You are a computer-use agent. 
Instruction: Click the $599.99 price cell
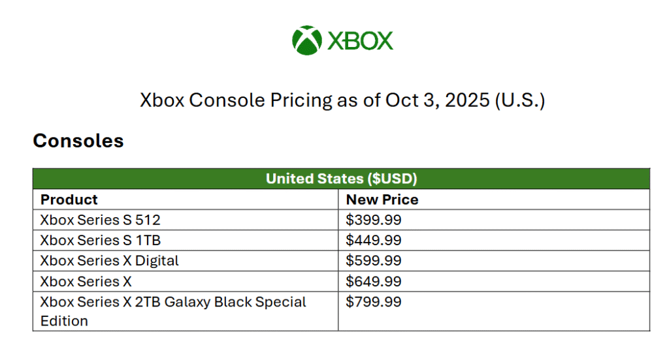point(494,261)
